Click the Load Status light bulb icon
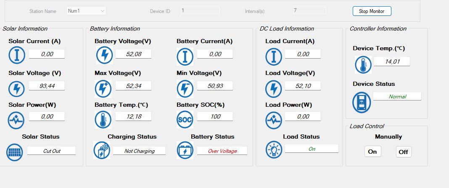 274,150
